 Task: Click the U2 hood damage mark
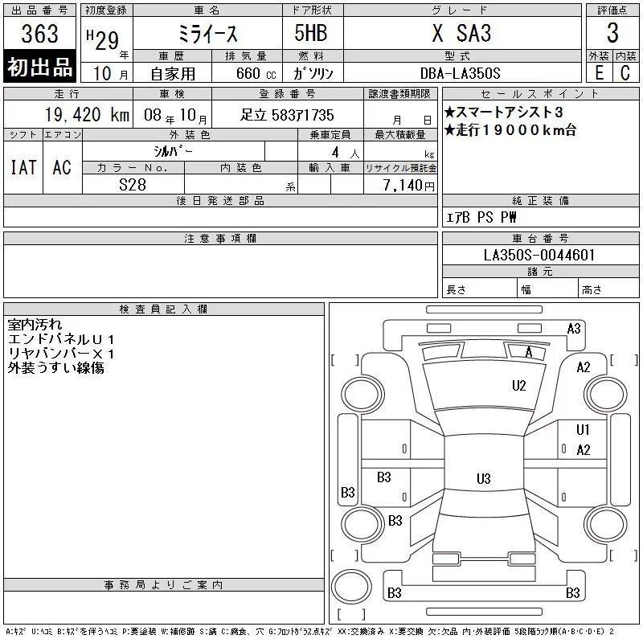click(x=518, y=386)
